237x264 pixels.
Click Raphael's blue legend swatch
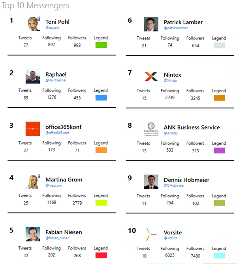click(101, 97)
